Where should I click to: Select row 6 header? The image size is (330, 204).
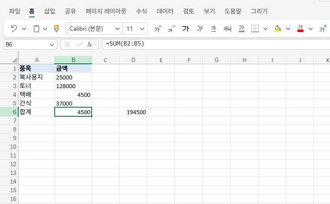click(9, 112)
